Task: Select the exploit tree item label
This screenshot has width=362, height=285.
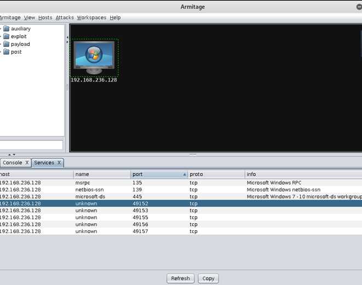Action: pos(19,37)
